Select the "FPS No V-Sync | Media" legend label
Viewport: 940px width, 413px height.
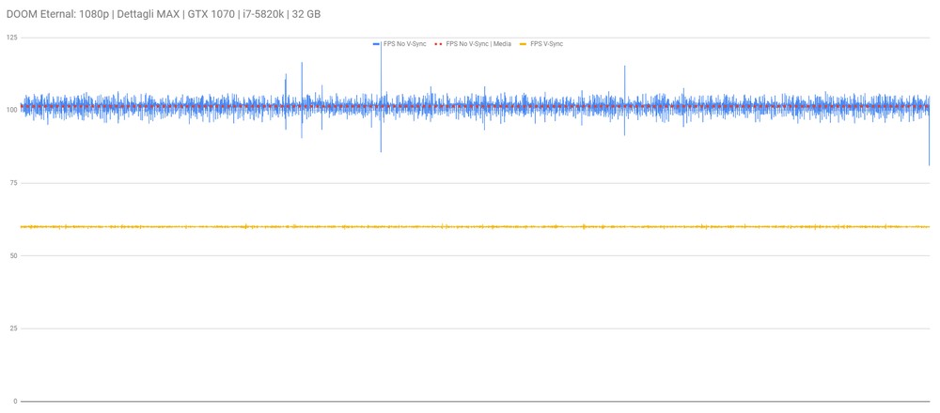(478, 44)
